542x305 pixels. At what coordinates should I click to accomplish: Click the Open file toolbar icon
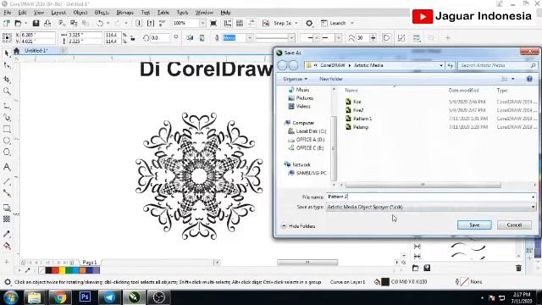[x=18, y=23]
